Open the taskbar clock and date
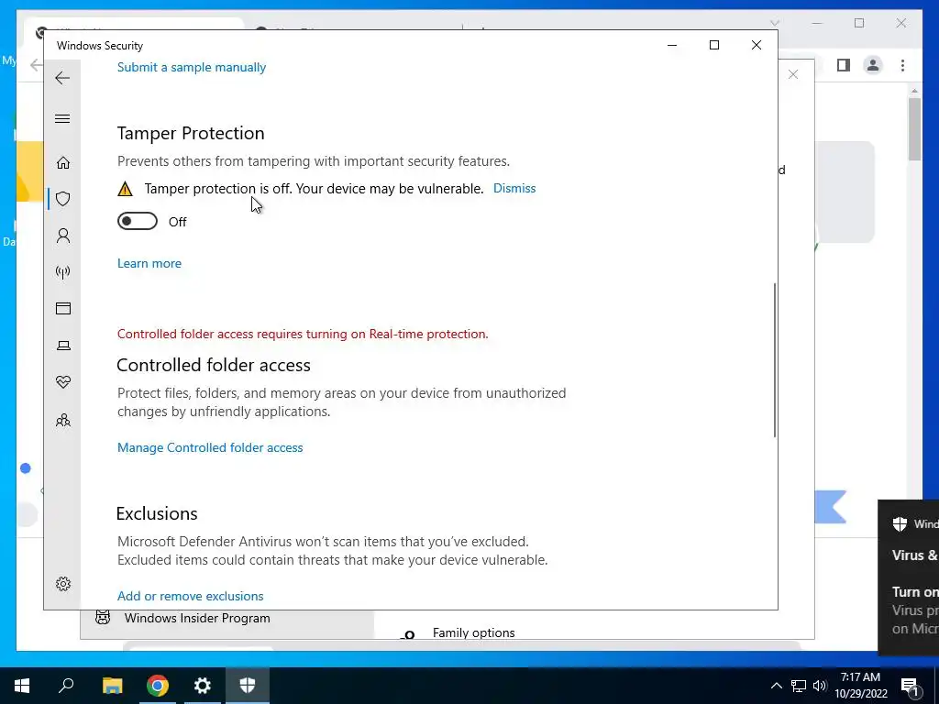This screenshot has height=704, width=939. tap(860, 686)
